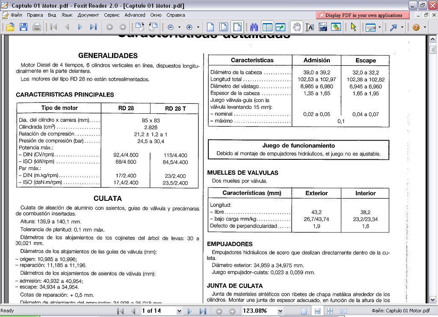Viewport: 438px width, 317px height.
Task: Open the Сервис menu
Action: 112,15
